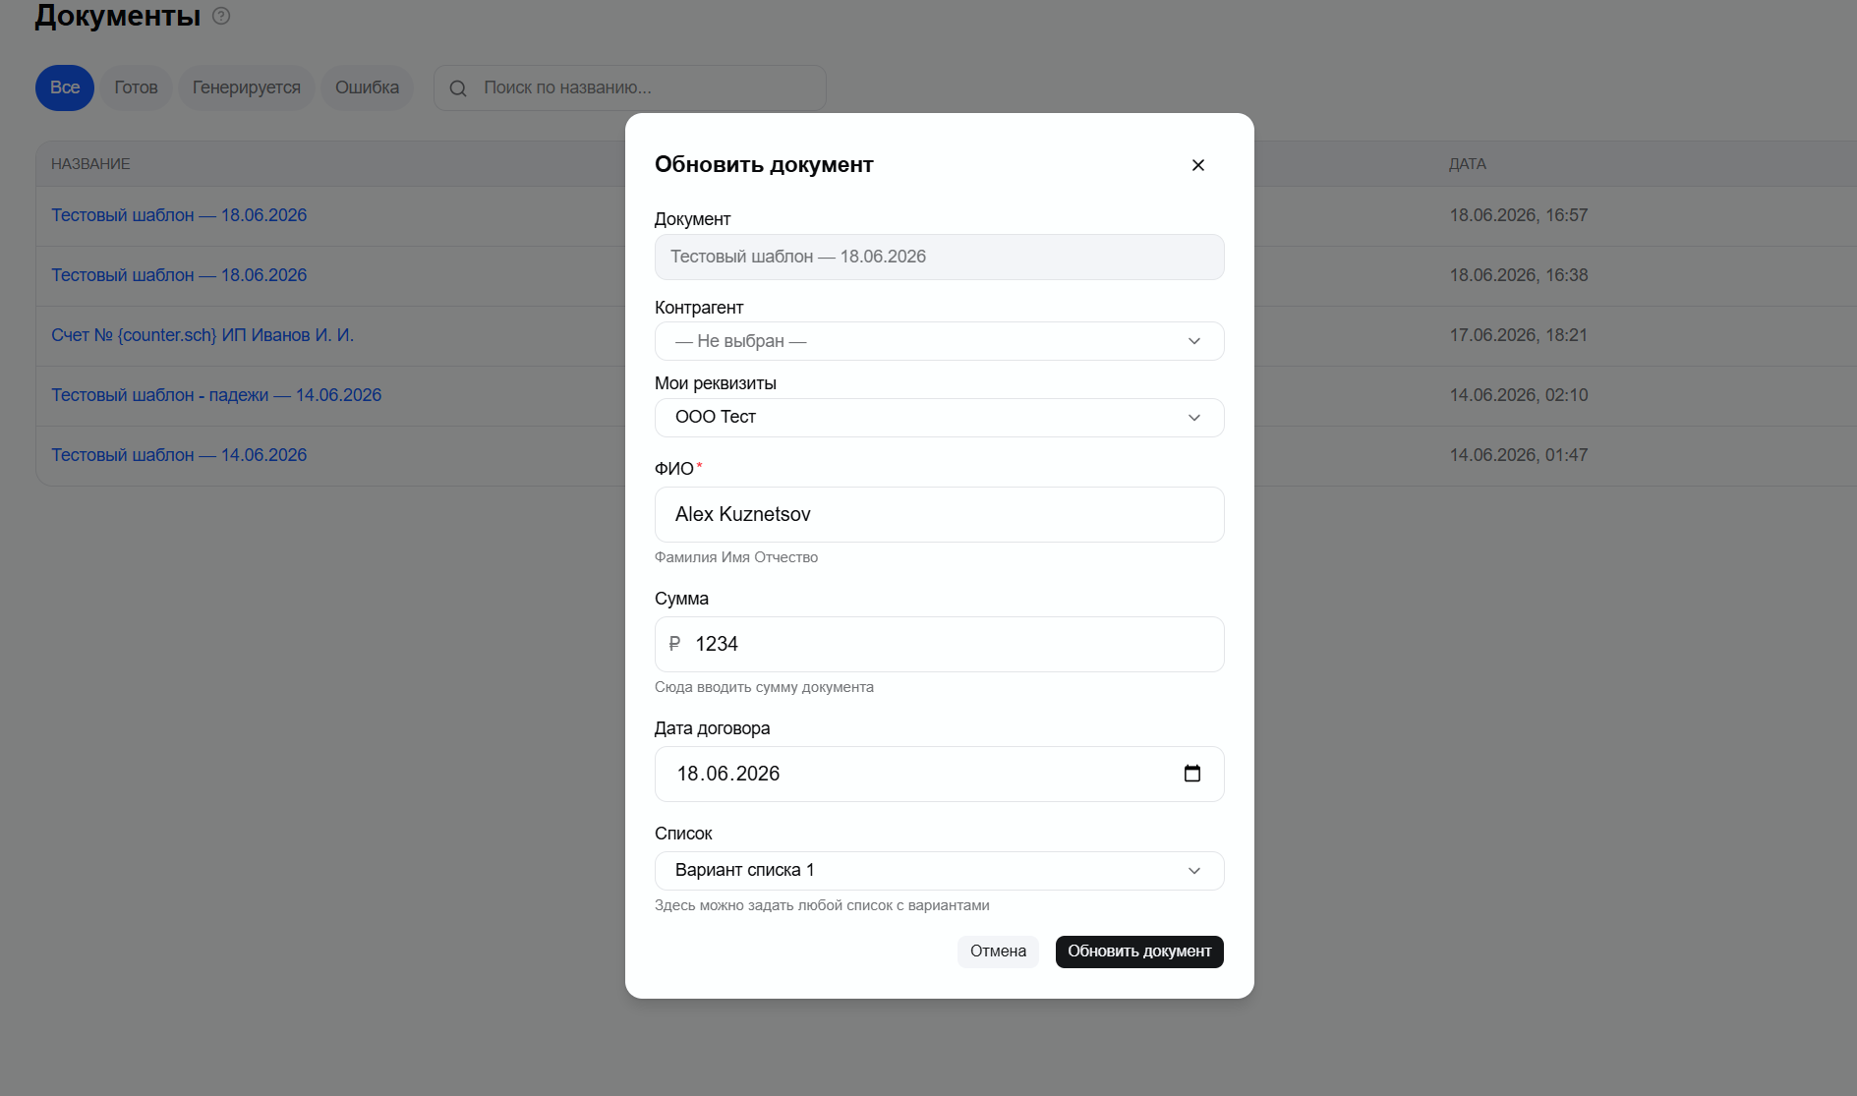This screenshot has width=1857, height=1096.
Task: Confirm with the black Обновить документ button
Action: pyautogui.click(x=1139, y=952)
